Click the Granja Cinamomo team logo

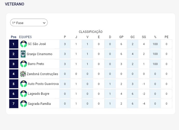pyautogui.click(x=23, y=54)
